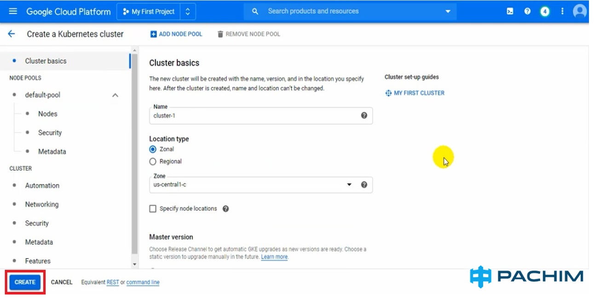The height and width of the screenshot is (306, 600).
Task: Focus the Search products and resources field
Action: [x=313, y=12]
